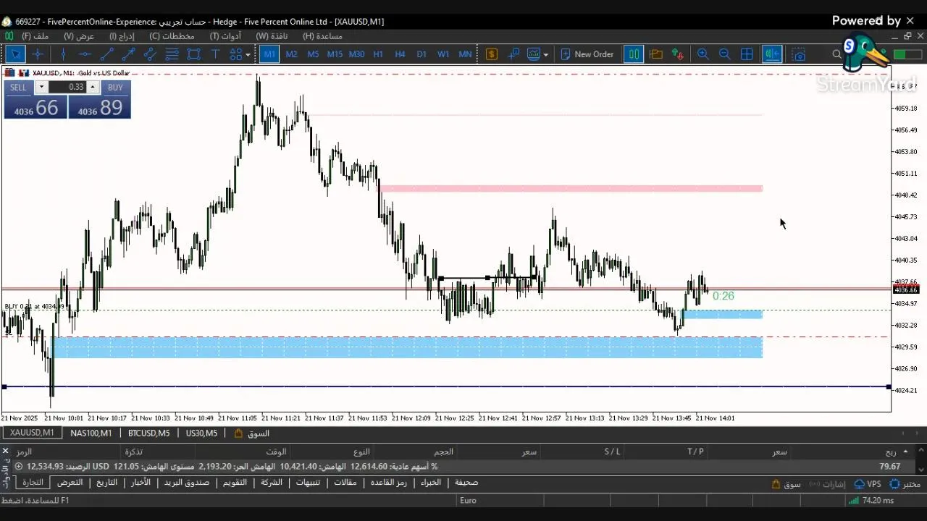Viewport: 927px width, 521px height.
Task: Open the lot size dropdown arrow
Action: (x=41, y=87)
